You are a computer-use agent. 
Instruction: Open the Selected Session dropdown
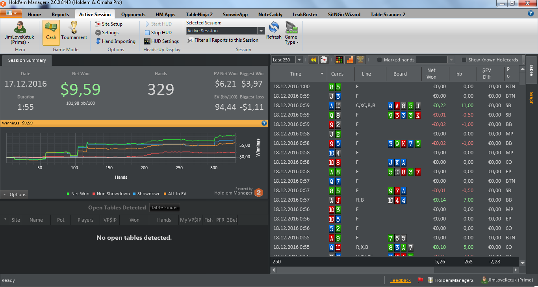[x=261, y=31]
